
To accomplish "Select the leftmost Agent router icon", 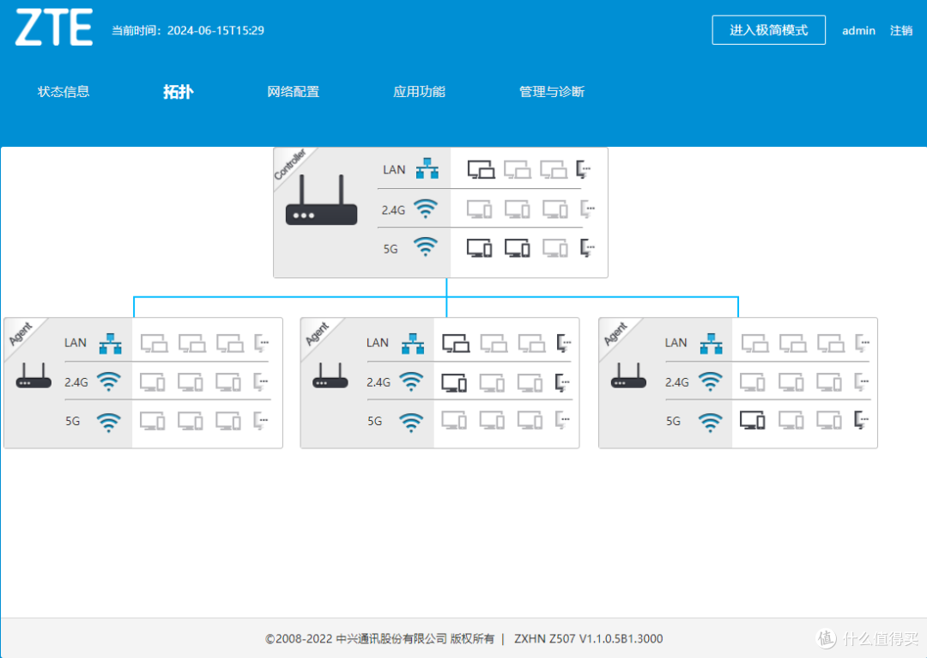I will (33, 378).
